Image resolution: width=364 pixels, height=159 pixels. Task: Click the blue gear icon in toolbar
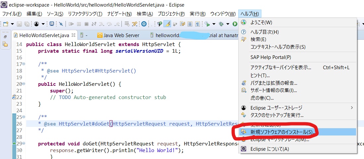click(x=144, y=24)
